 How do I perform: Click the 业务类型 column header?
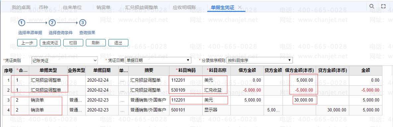coord(76,70)
